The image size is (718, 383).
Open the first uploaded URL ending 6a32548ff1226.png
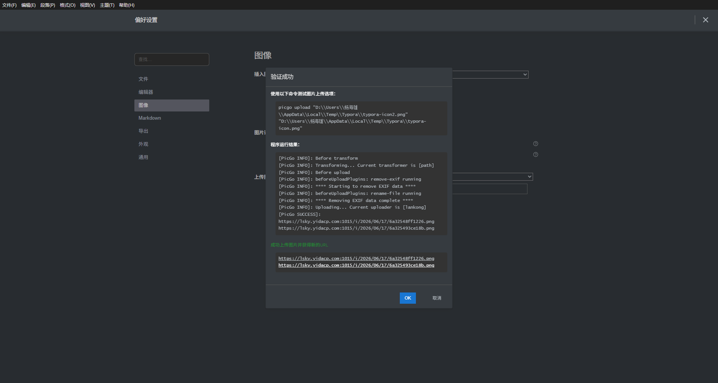point(356,258)
